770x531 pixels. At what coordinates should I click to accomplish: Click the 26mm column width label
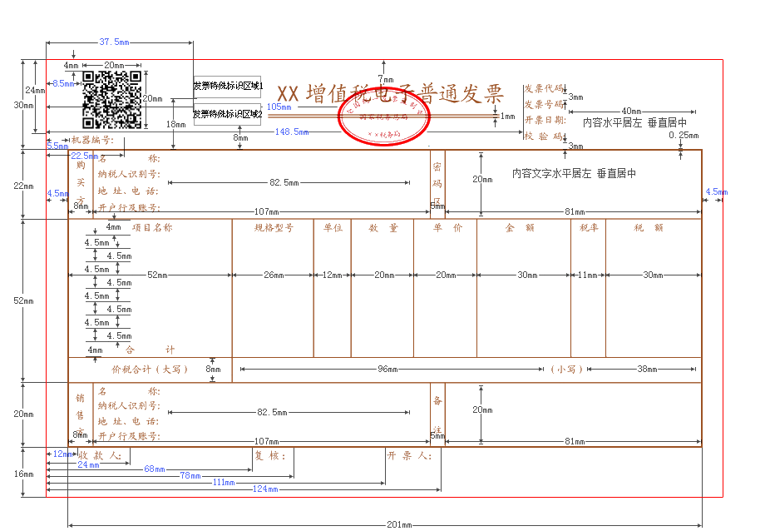coord(274,275)
